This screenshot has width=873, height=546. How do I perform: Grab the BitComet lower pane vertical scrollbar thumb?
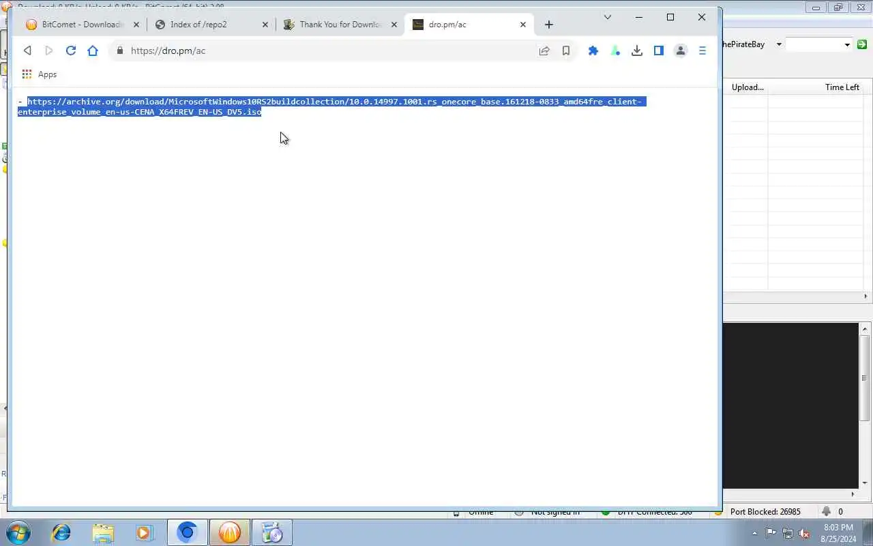(x=864, y=378)
